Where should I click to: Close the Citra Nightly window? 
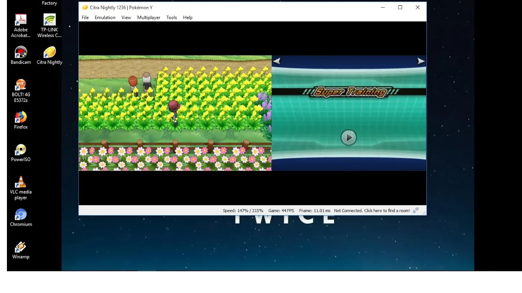418,7
